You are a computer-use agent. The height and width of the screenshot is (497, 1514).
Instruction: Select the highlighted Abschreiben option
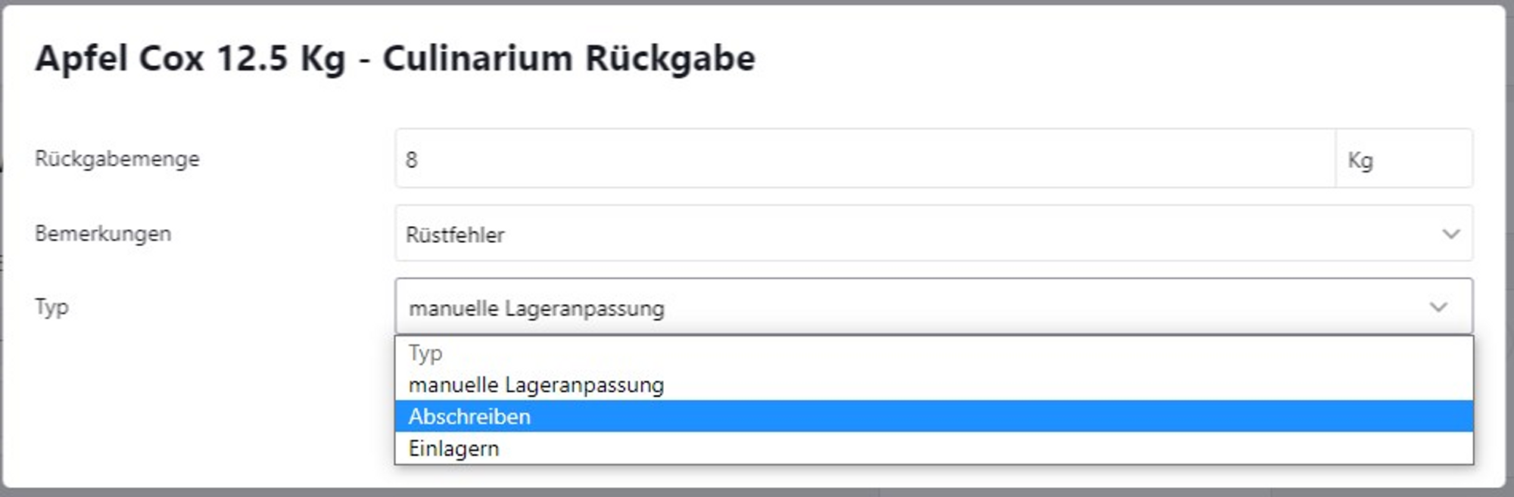click(x=469, y=417)
